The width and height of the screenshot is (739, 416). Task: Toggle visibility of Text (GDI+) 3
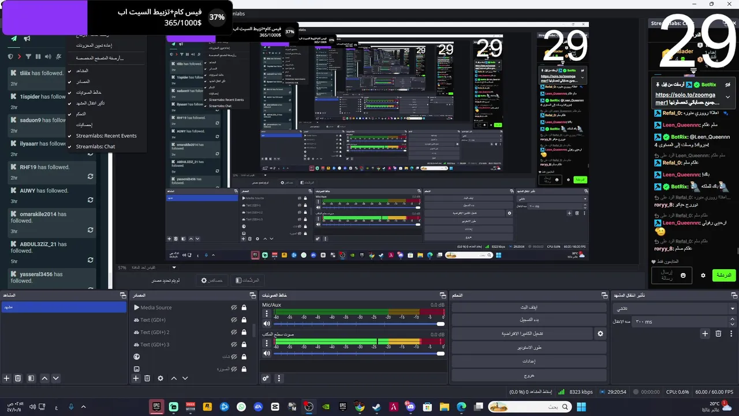pyautogui.click(x=234, y=344)
